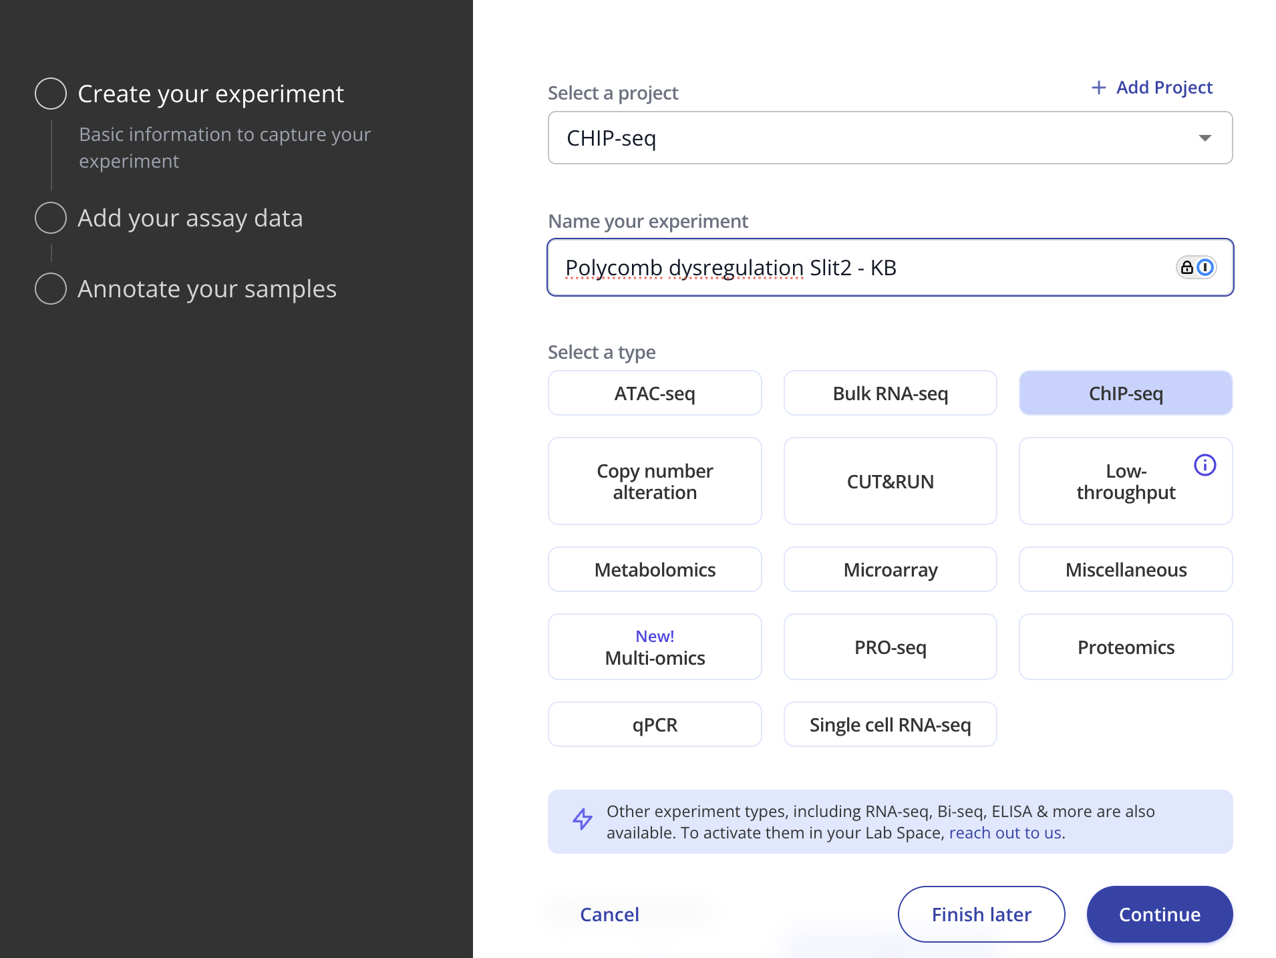Viewport: 1276px width, 958px height.
Task: Choose Single cell RNA-seq type
Action: click(890, 725)
